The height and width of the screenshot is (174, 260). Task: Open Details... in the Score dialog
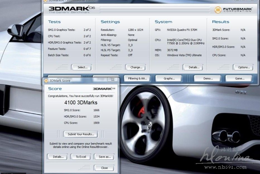[x=58, y=157]
